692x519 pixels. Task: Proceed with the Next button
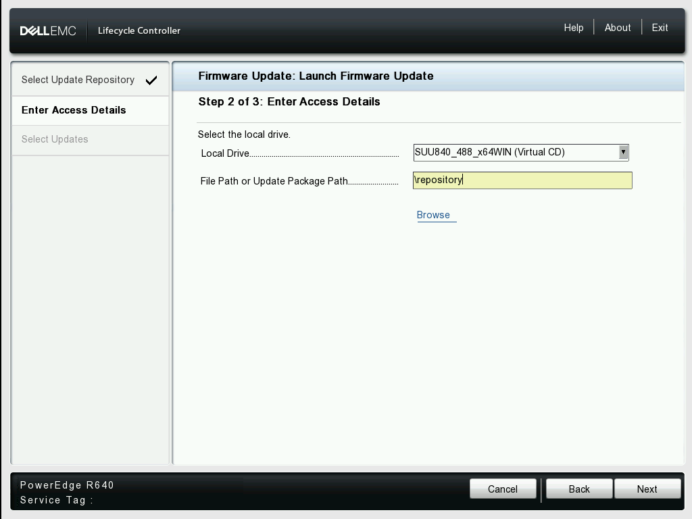pyautogui.click(x=647, y=489)
